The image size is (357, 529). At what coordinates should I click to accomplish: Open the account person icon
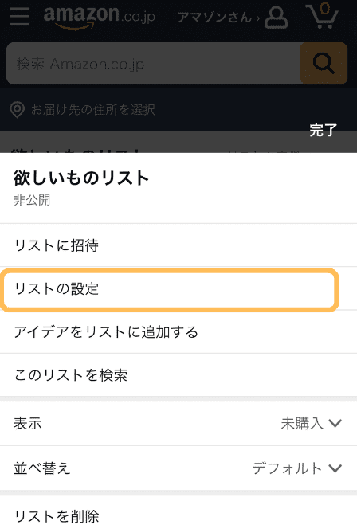pos(276,17)
